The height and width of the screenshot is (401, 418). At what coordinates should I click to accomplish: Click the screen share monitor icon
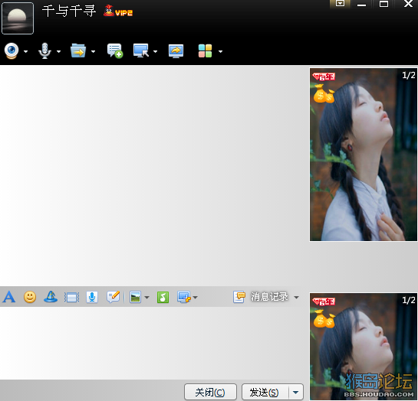point(176,51)
